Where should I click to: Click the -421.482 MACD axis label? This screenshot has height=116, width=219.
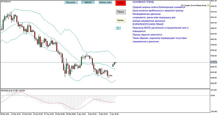[214, 112]
